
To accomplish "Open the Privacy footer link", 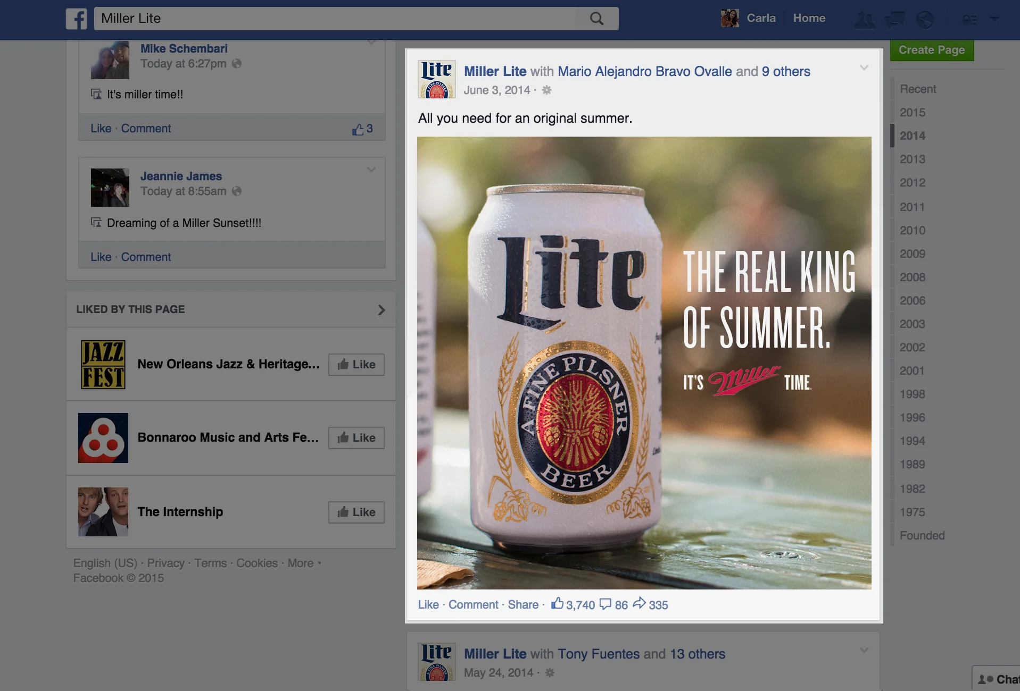I will (x=165, y=563).
